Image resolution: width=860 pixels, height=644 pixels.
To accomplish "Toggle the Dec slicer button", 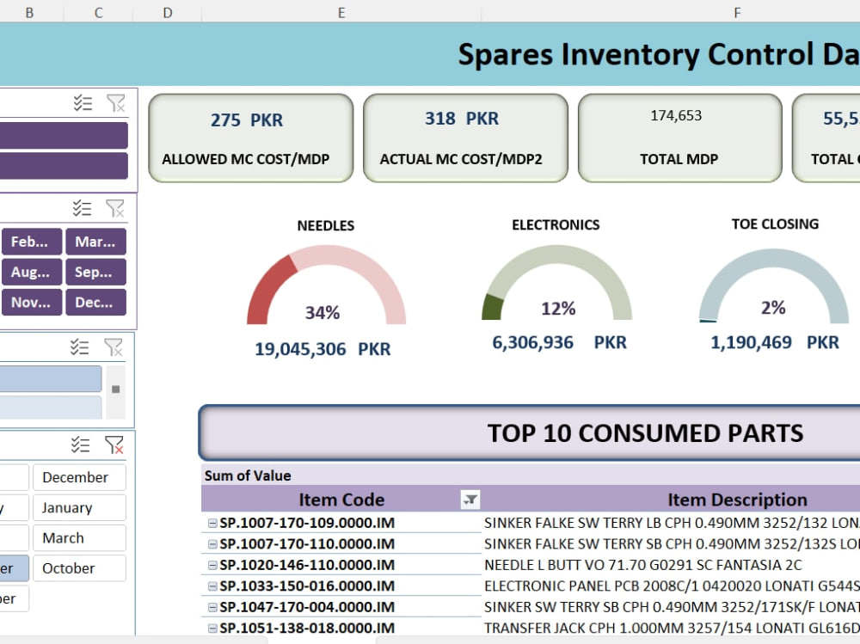I will (95, 302).
